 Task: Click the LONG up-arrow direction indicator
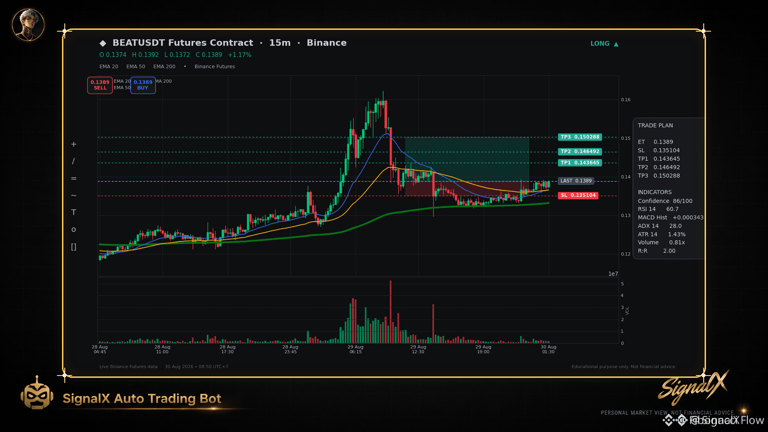[604, 44]
